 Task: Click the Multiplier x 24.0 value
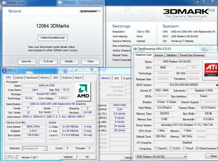(x=33, y=131)
